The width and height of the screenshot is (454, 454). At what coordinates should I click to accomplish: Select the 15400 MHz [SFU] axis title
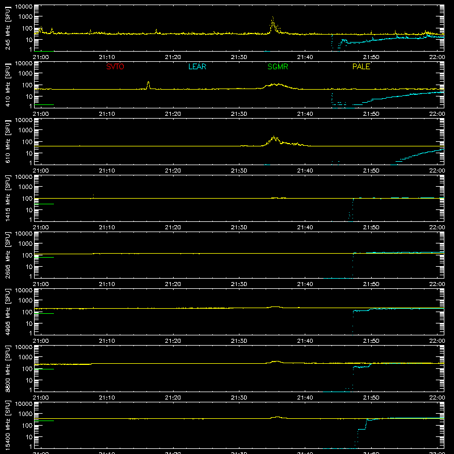8,425
